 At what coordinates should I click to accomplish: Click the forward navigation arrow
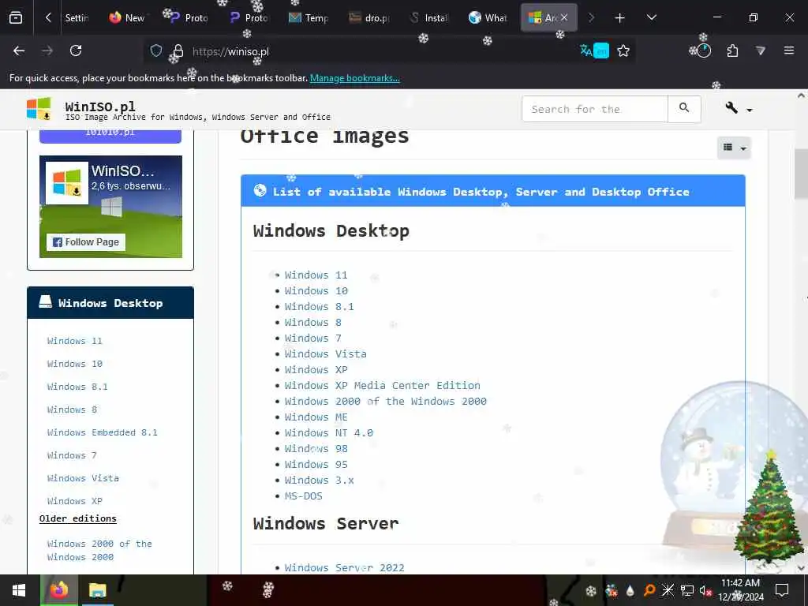(x=47, y=50)
